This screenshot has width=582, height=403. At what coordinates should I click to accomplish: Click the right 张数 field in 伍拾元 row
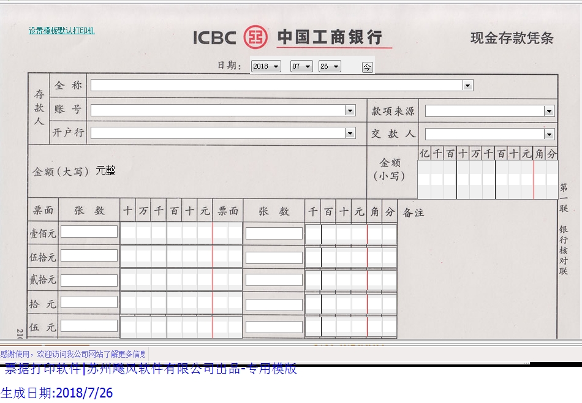pos(274,257)
